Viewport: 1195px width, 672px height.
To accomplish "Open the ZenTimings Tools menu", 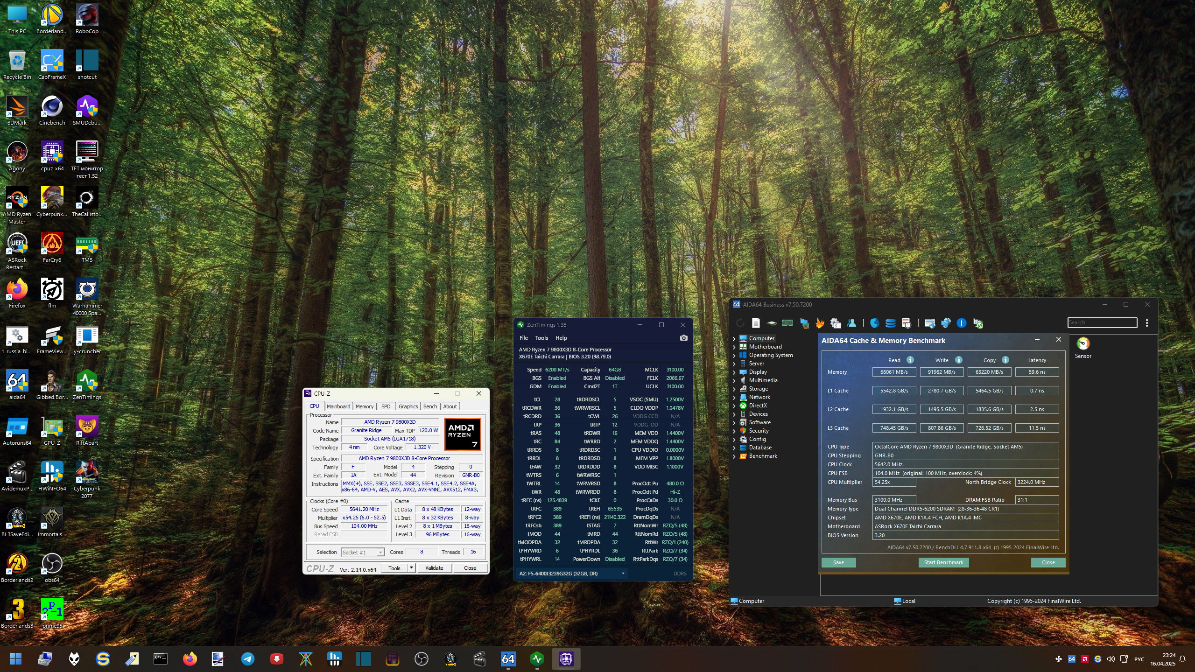I will [x=541, y=338].
